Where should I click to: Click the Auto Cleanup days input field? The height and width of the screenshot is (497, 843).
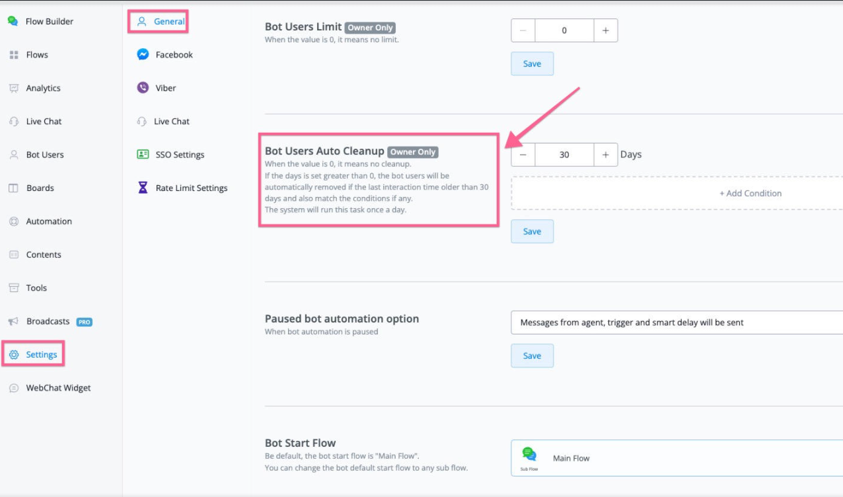coord(564,155)
